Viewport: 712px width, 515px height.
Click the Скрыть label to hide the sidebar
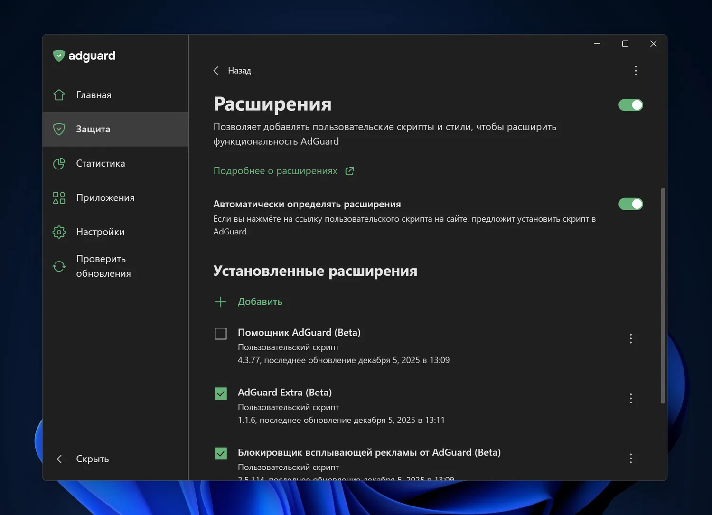point(93,459)
